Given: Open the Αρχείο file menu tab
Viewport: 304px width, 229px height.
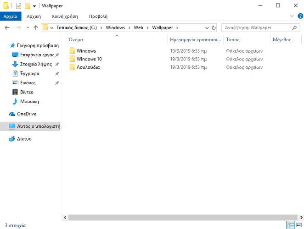Looking at the screenshot, I should pyautogui.click(x=11, y=16).
